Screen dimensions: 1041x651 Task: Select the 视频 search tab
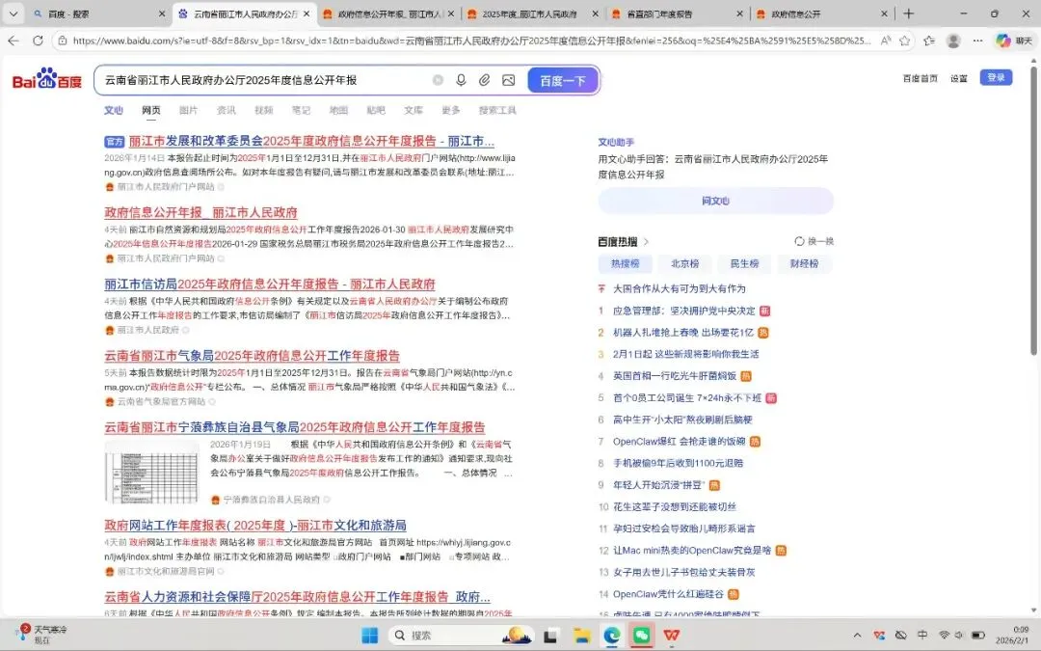pyautogui.click(x=263, y=110)
